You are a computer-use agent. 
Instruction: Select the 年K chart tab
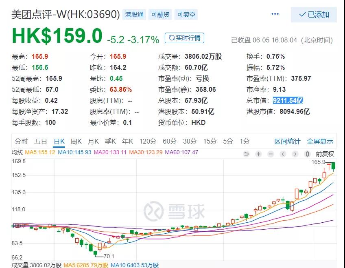[x=128, y=141]
